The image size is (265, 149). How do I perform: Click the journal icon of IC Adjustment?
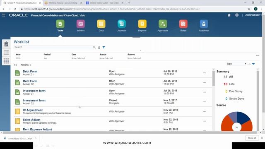point(17,111)
